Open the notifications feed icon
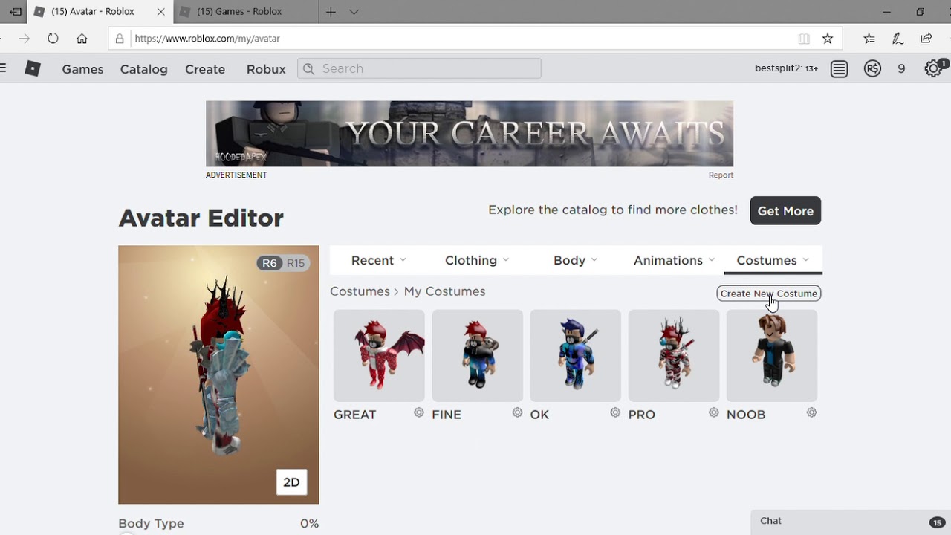 click(x=839, y=68)
